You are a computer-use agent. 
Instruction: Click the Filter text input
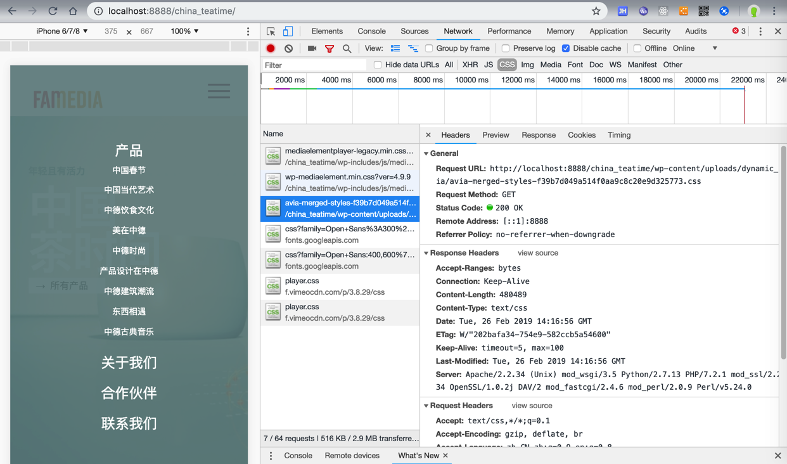coord(315,65)
